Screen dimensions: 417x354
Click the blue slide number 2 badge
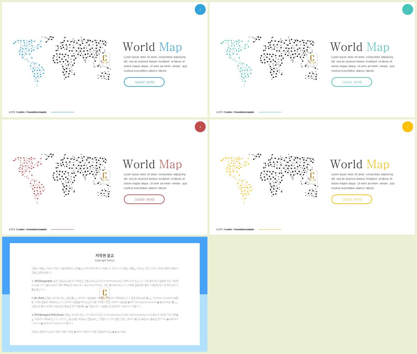tap(200, 9)
